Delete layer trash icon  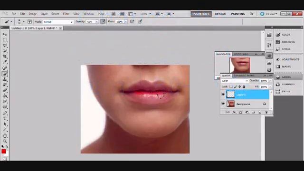pos(266,112)
